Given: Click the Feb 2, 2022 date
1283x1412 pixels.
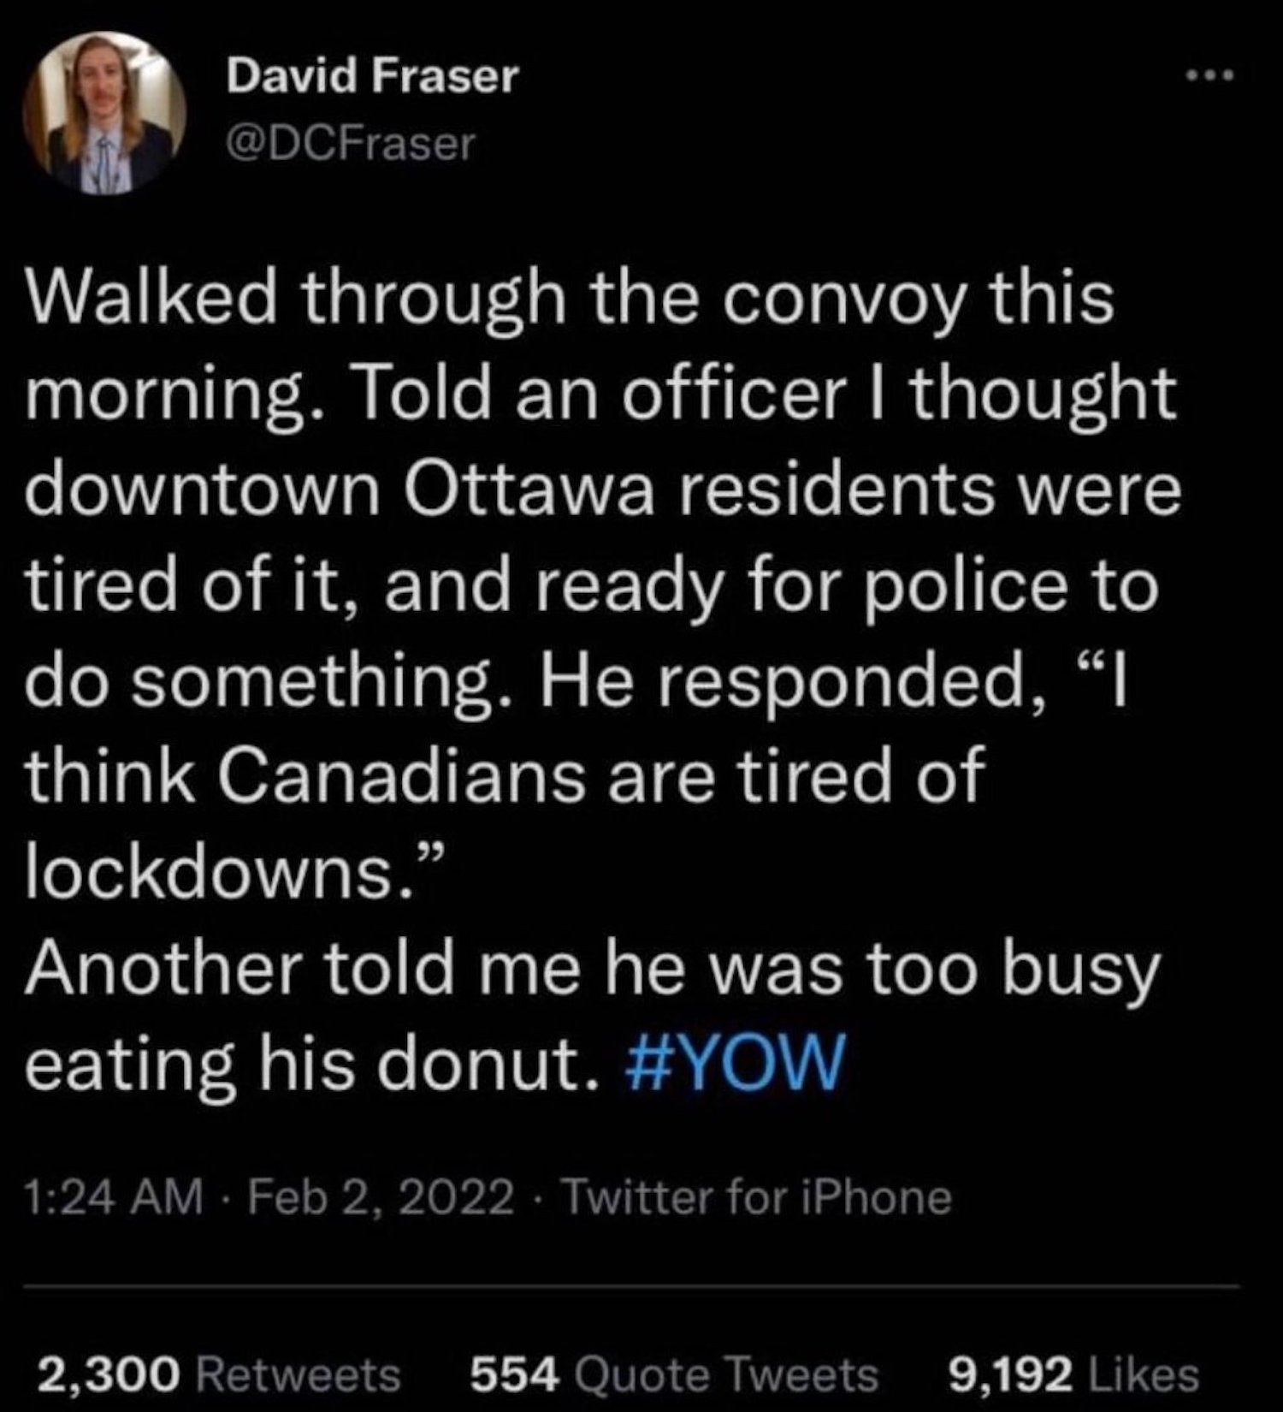Looking at the screenshot, I should 381,1195.
